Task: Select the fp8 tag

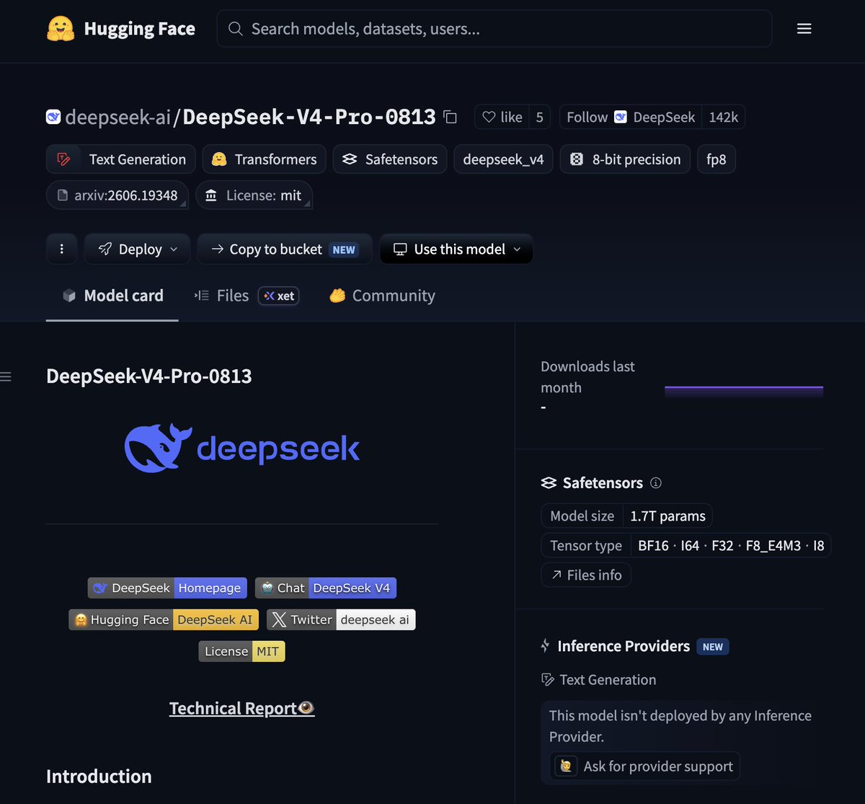Action: (717, 159)
